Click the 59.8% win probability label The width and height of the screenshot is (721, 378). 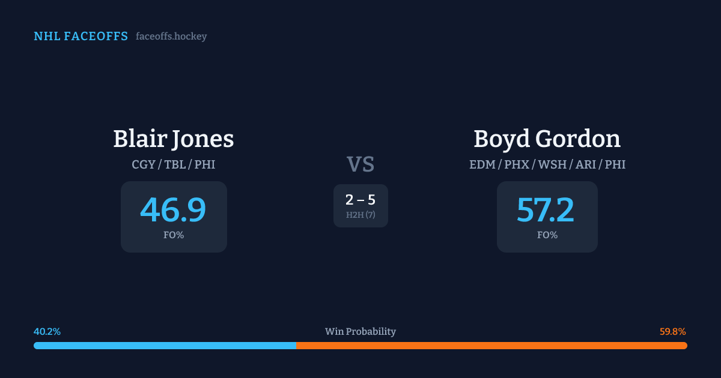(673, 332)
